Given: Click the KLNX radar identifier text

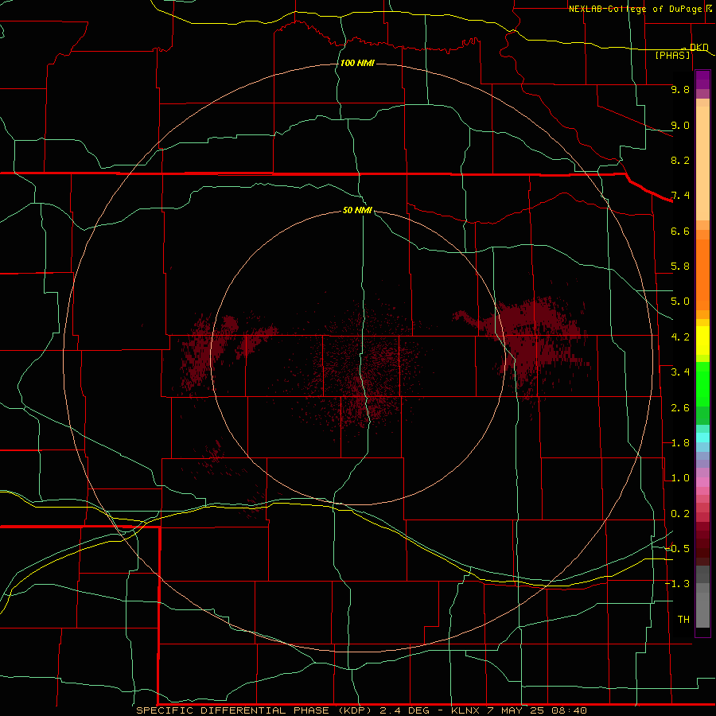Looking at the screenshot, I should point(465,710).
